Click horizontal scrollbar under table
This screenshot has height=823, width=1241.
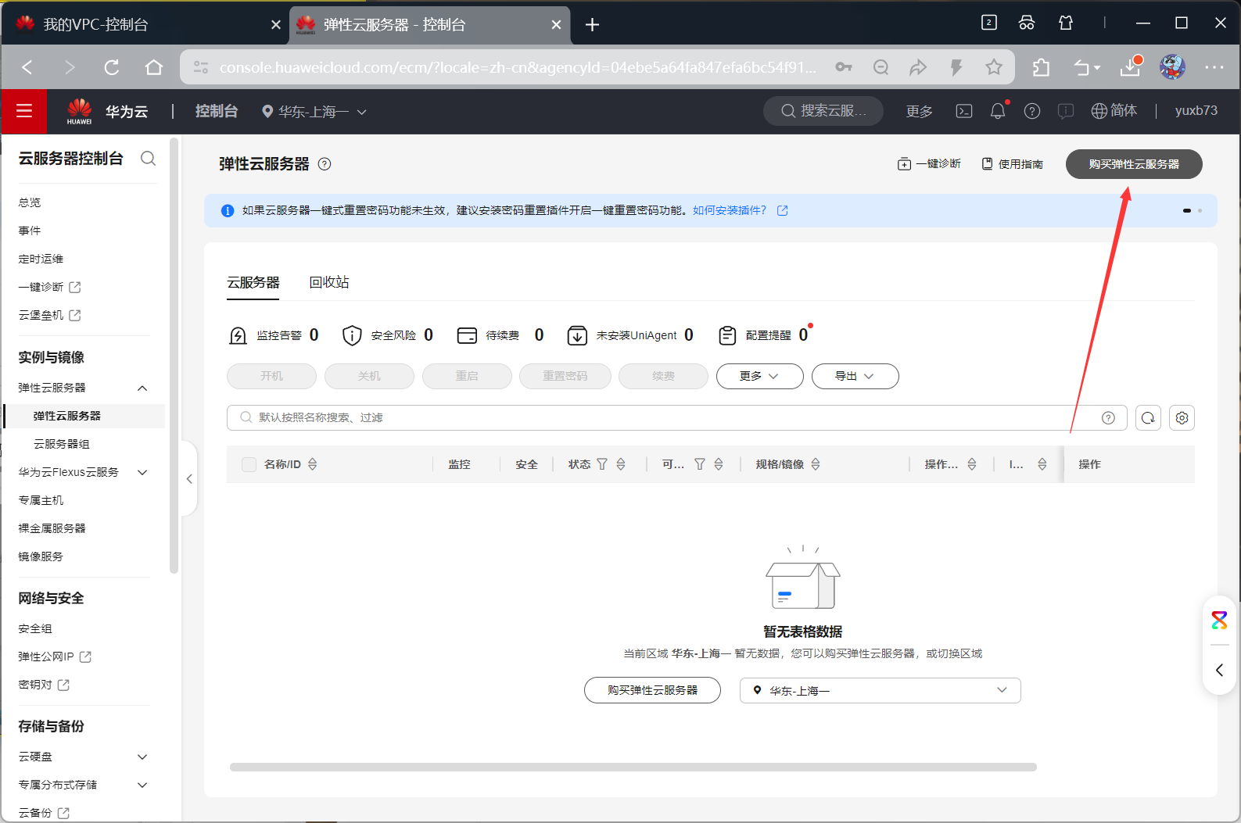[633, 768]
